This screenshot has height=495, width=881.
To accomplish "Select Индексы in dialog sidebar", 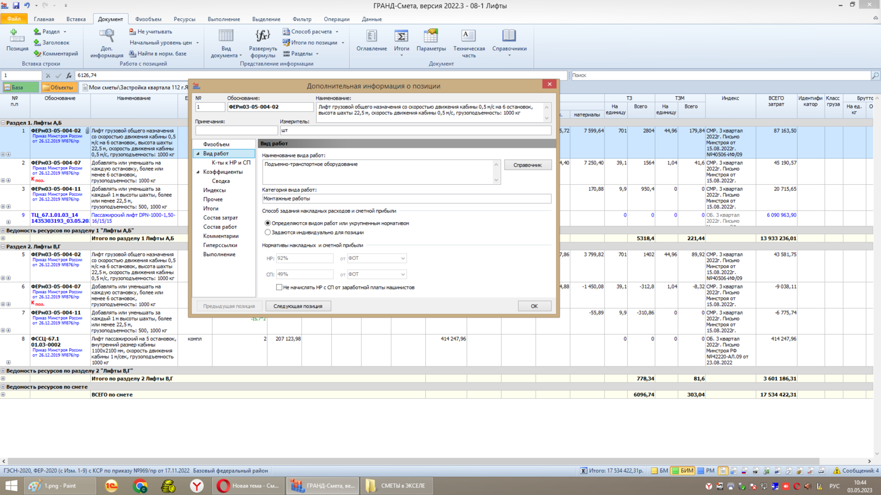I will tap(214, 190).
